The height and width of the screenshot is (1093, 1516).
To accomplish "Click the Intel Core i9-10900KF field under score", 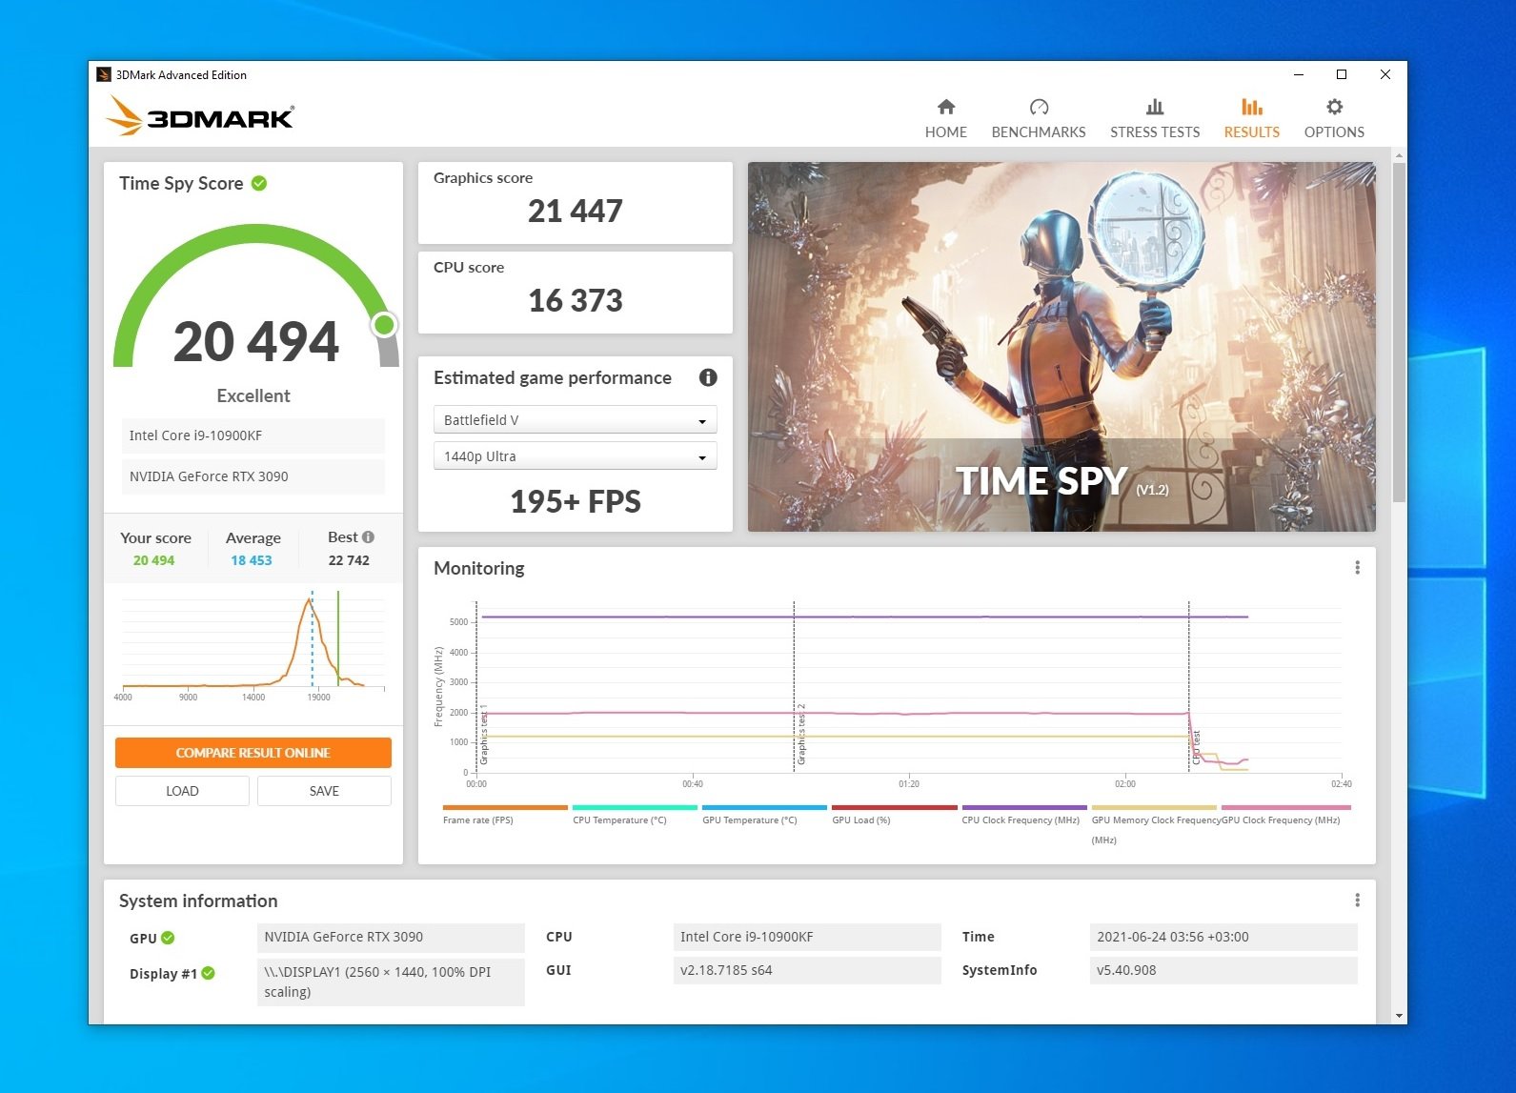I will pyautogui.click(x=253, y=435).
